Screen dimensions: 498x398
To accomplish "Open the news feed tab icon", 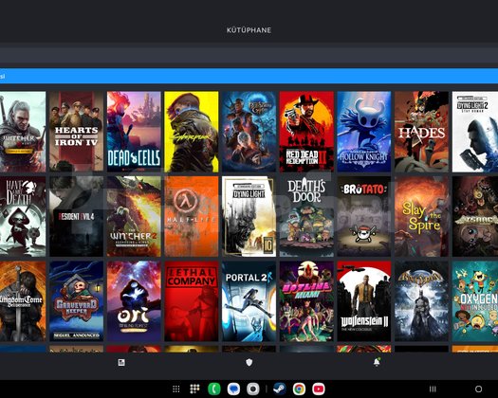I will 121,362.
